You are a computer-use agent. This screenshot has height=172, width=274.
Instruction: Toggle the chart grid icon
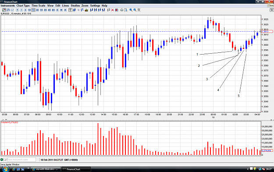point(74,10)
